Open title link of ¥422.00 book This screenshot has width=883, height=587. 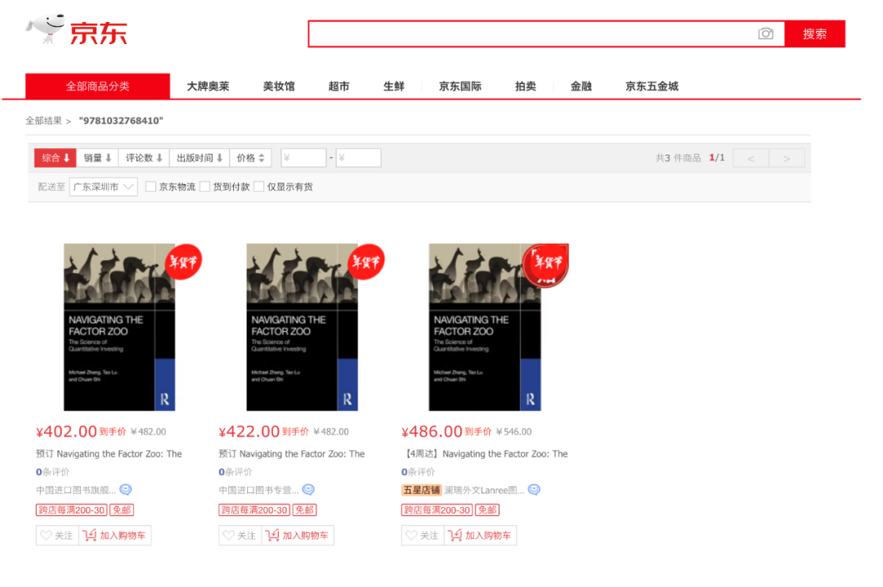[x=292, y=454]
